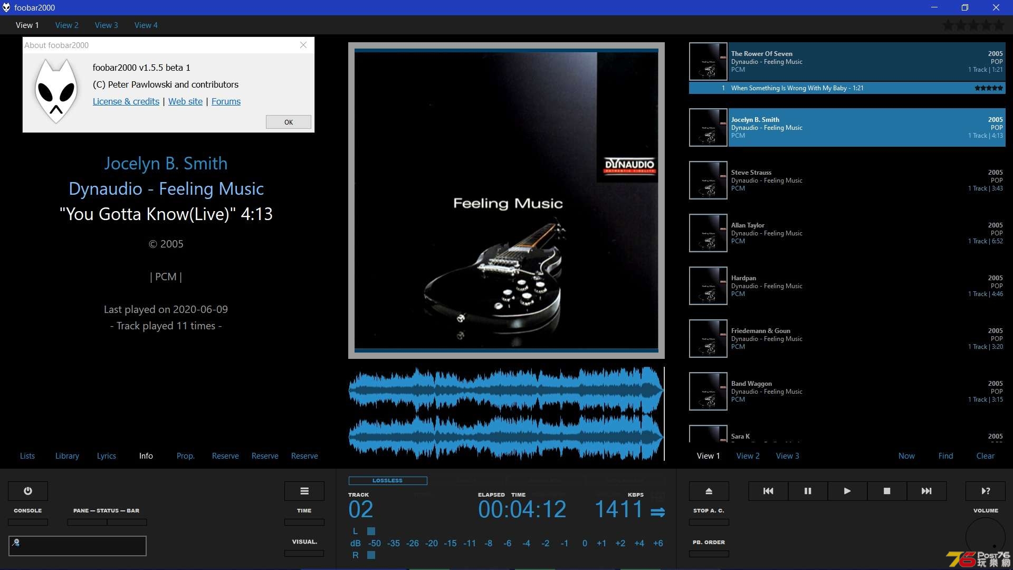Select the Jocelyn B. Smith album row
1013x570 pixels.
pyautogui.click(x=847, y=128)
